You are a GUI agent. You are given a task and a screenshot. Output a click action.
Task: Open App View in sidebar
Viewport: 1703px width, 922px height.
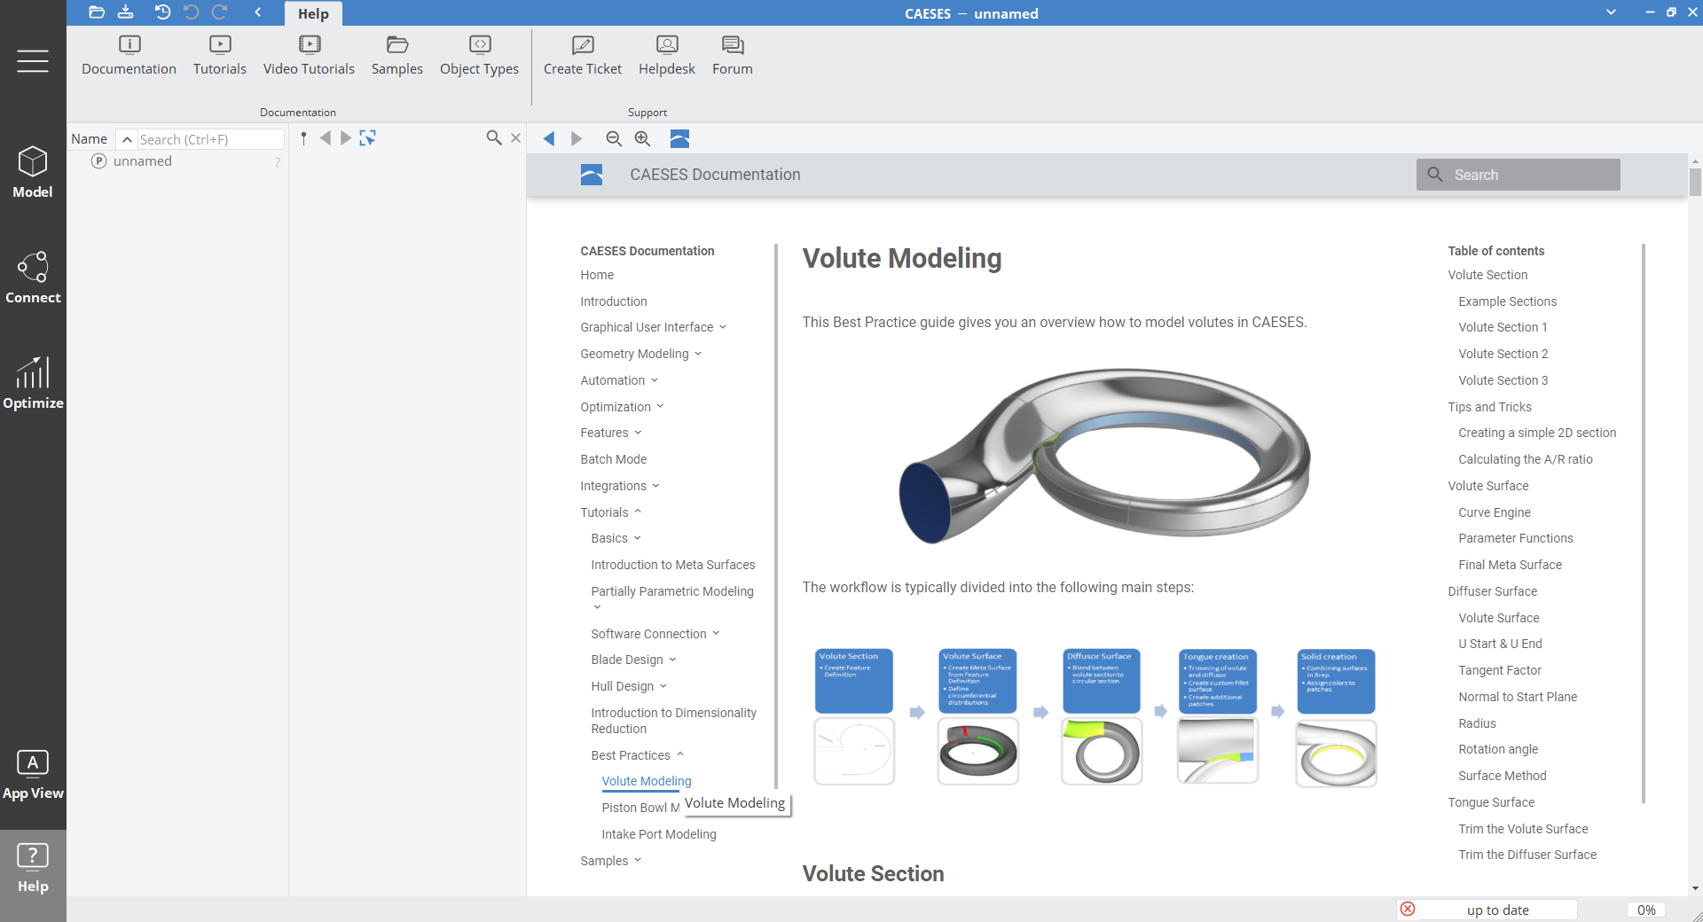(33, 775)
